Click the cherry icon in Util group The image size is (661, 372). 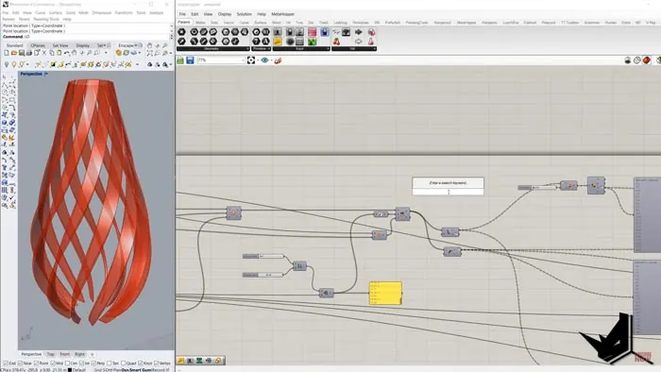tap(336, 42)
